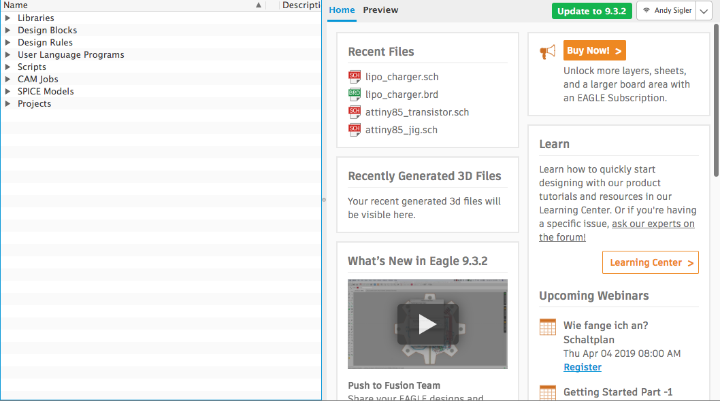Viewport: 720px width, 401px height.
Task: Click the Getting Started Part -1 webinar title
Action: (x=618, y=392)
